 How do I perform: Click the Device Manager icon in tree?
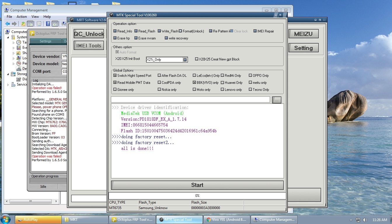[x=19, y=69]
